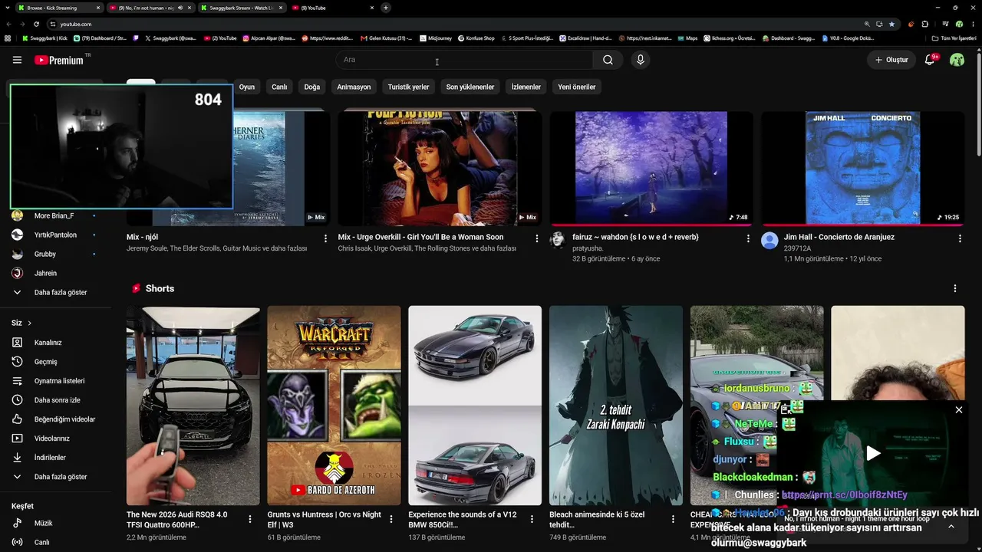
Task: Open options for BMW 850Ci short
Action: (532, 519)
